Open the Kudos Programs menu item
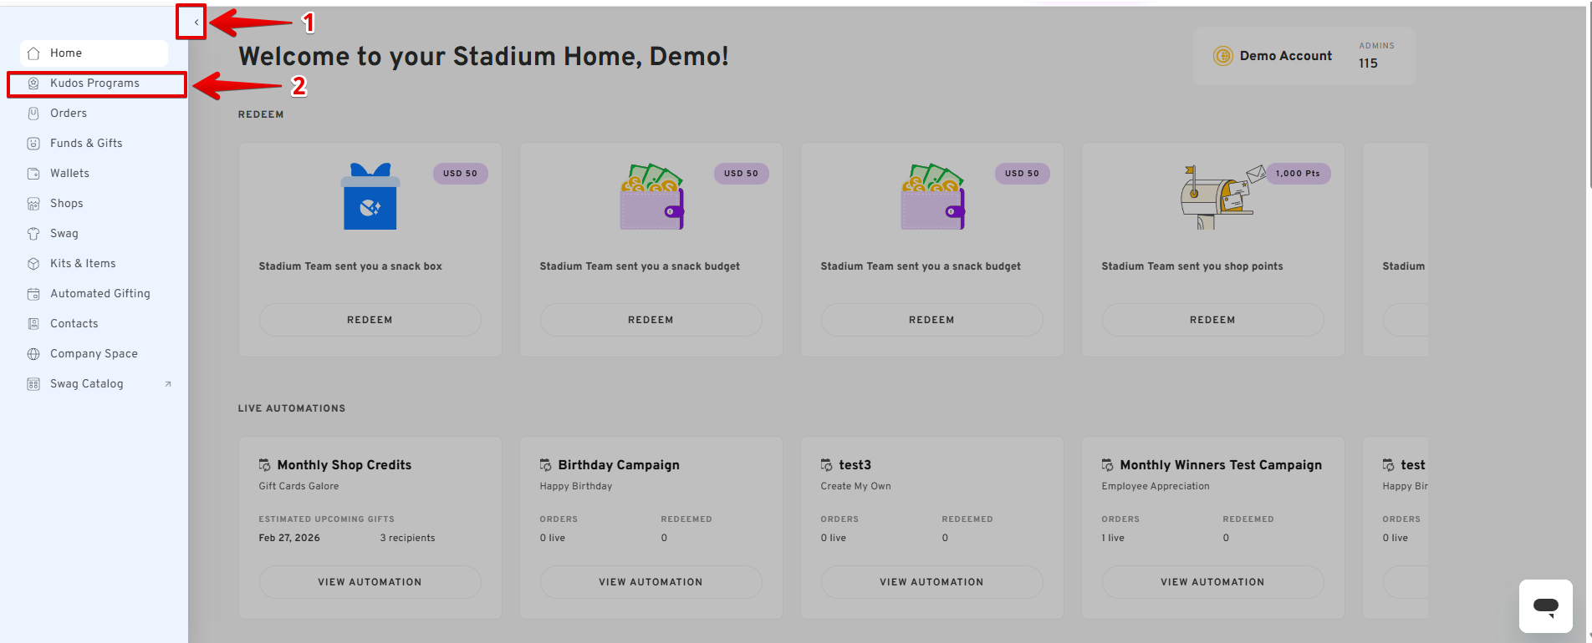 point(94,84)
